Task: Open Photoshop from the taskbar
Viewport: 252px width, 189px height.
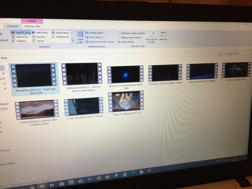Action: pos(133,173)
